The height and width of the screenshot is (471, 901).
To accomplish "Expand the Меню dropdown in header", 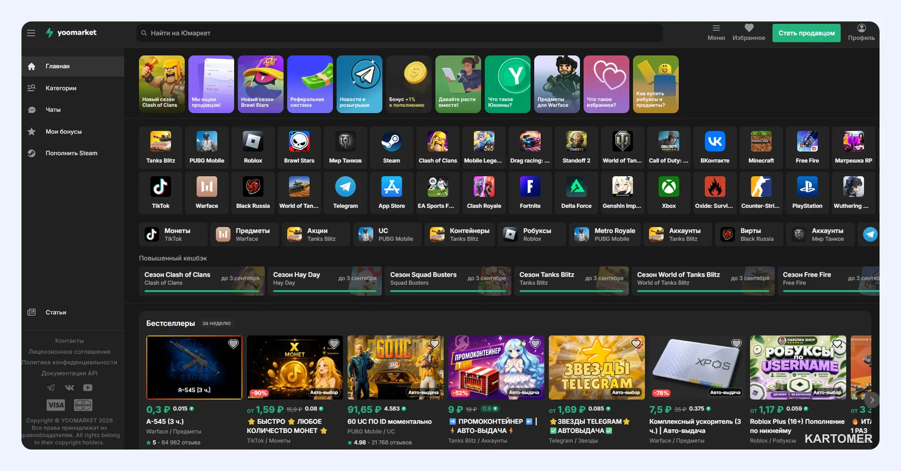I will [716, 33].
